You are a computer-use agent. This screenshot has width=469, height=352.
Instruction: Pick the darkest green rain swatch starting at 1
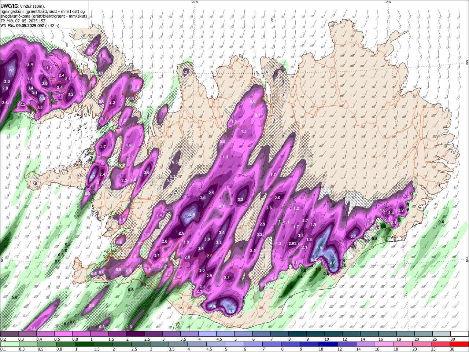[84, 344]
